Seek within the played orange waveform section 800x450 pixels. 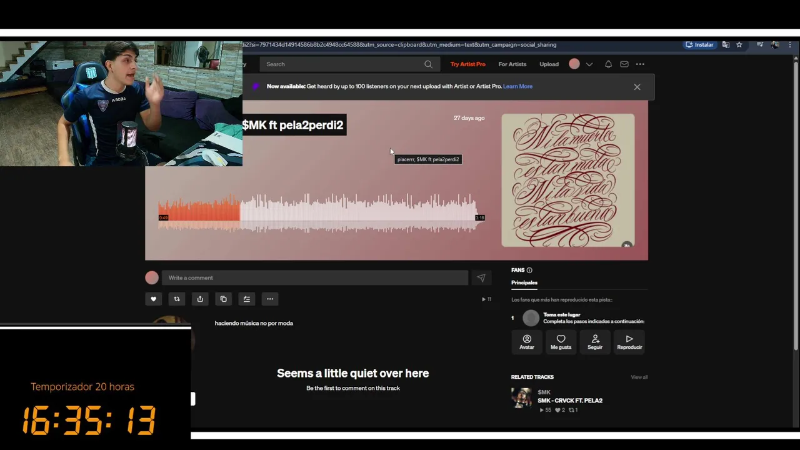point(200,212)
